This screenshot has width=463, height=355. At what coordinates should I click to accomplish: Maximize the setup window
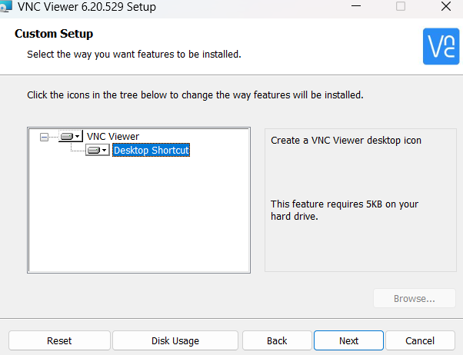[400, 7]
